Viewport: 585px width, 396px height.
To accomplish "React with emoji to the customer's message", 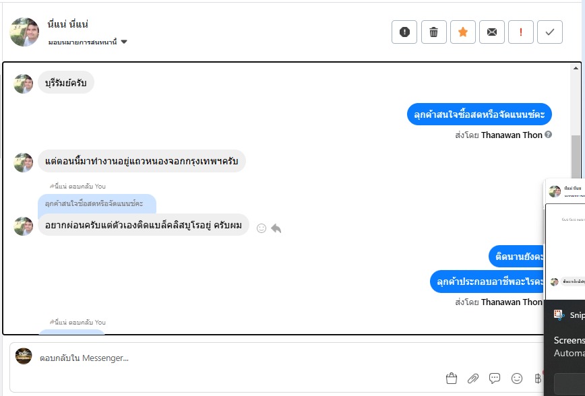I will (261, 228).
